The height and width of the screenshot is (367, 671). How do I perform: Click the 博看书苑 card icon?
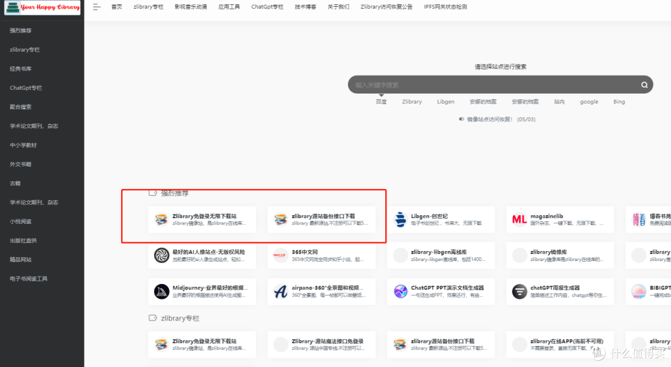[639, 219]
